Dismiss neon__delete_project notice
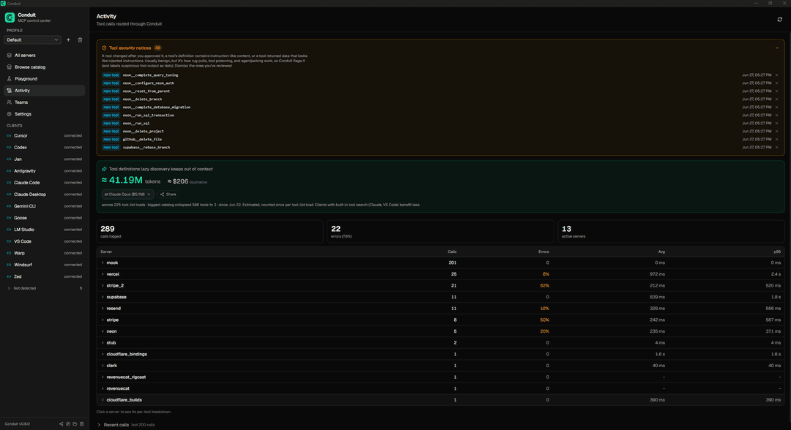 click(777, 132)
